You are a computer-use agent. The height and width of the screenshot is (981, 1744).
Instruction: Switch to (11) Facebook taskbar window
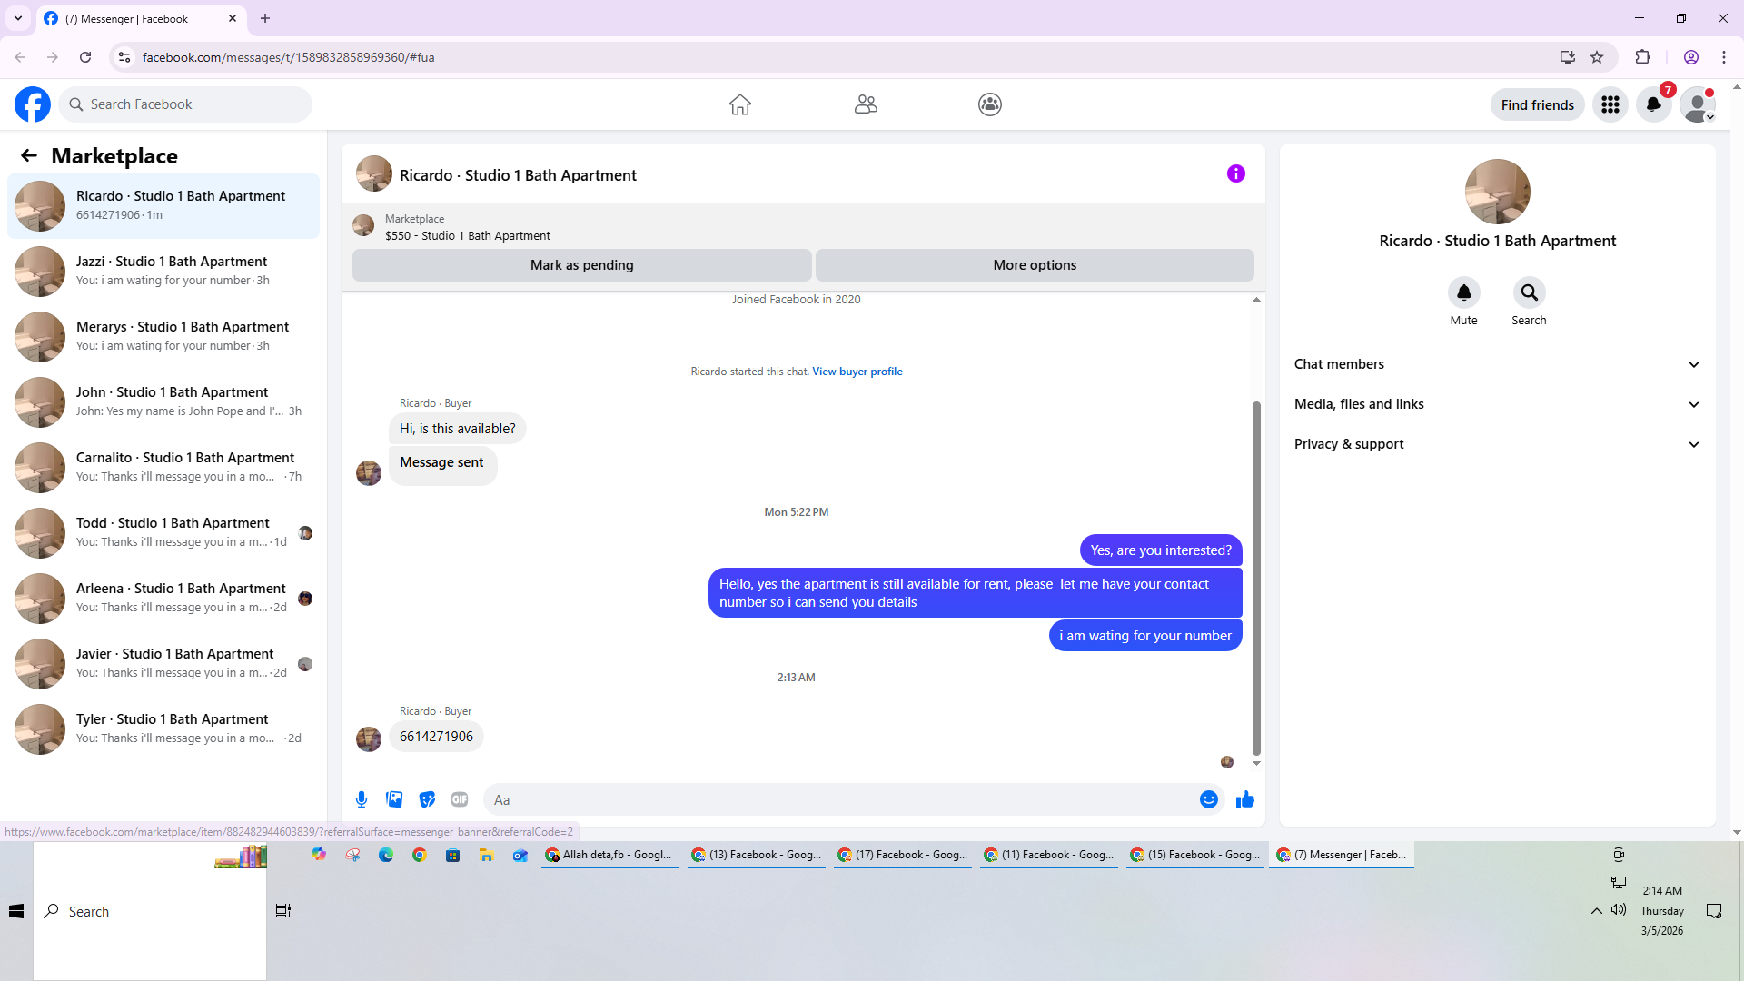click(x=1049, y=855)
